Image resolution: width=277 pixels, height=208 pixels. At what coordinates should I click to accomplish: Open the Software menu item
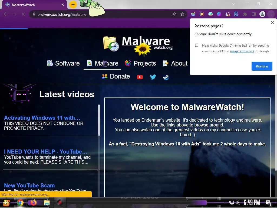63,63
